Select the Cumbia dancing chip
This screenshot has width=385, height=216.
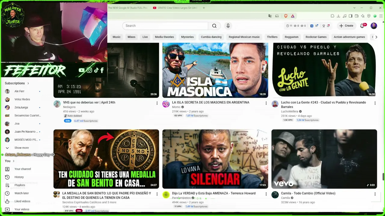coord(211,37)
